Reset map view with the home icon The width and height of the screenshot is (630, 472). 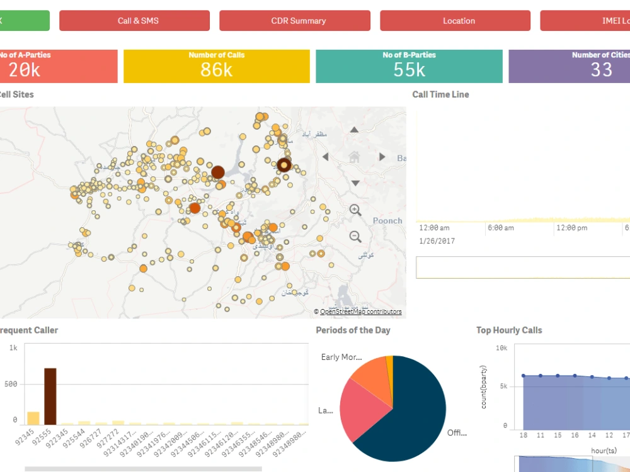tap(354, 157)
